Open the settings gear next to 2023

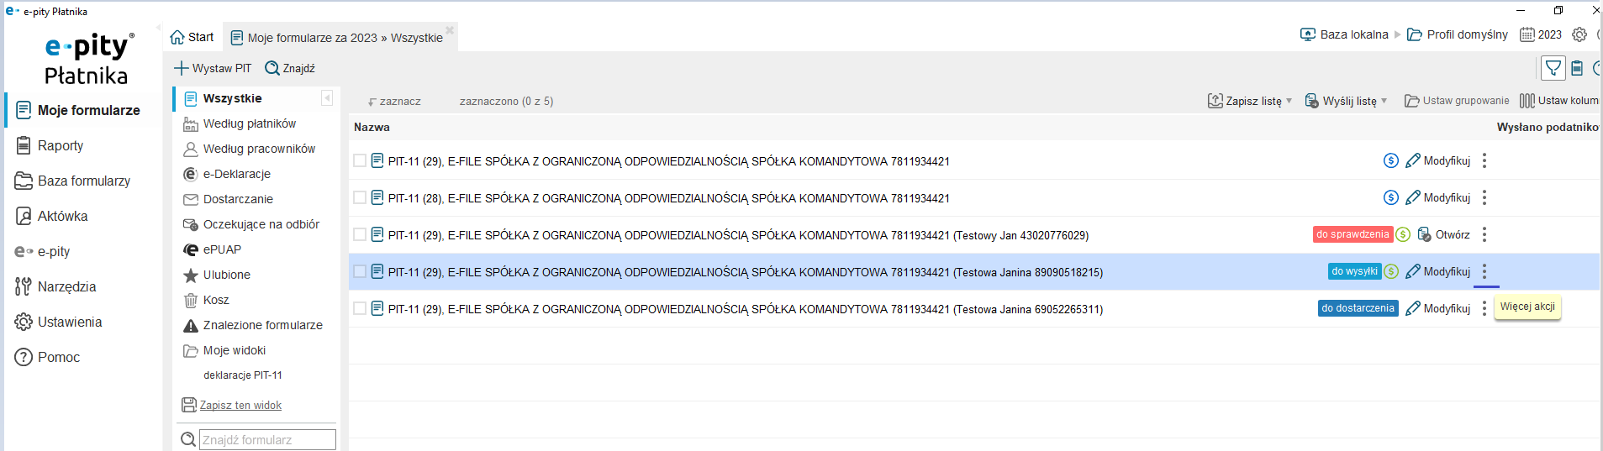[x=1579, y=34]
